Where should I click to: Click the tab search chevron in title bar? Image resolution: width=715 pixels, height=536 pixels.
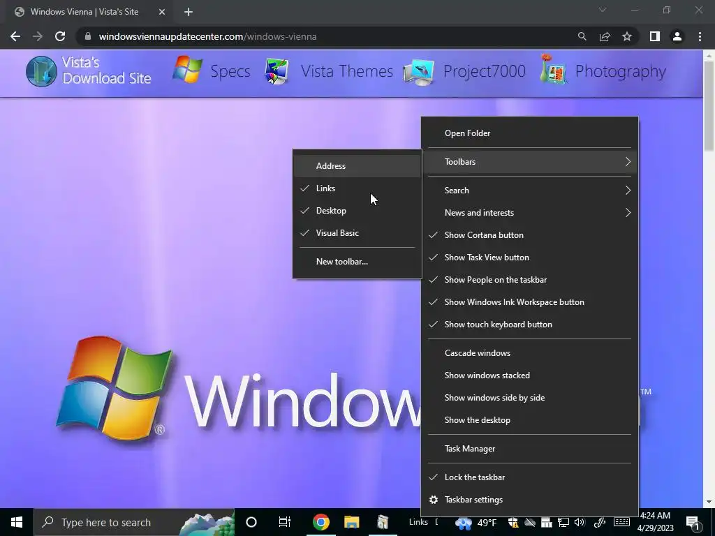tap(603, 10)
